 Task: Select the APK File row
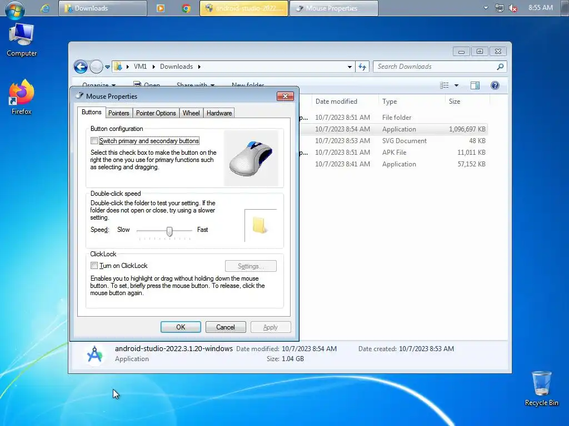pyautogui.click(x=393, y=152)
